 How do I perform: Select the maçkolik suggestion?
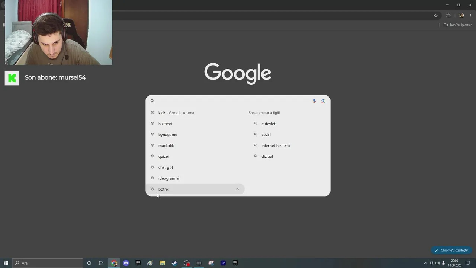point(195,146)
